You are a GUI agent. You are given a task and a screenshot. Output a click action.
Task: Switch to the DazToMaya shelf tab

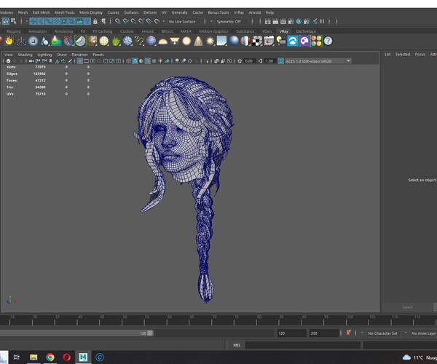pos(305,31)
